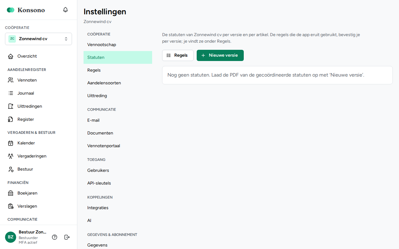Open AI settings
This screenshot has height=249, width=399.
118,221
